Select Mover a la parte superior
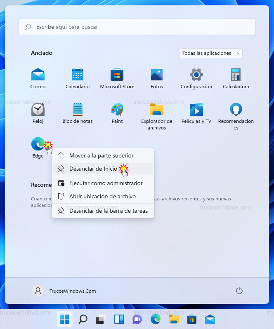The image size is (274, 329). point(101,155)
